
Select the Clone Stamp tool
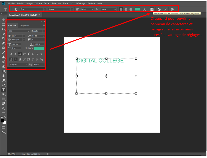coord(4,57)
